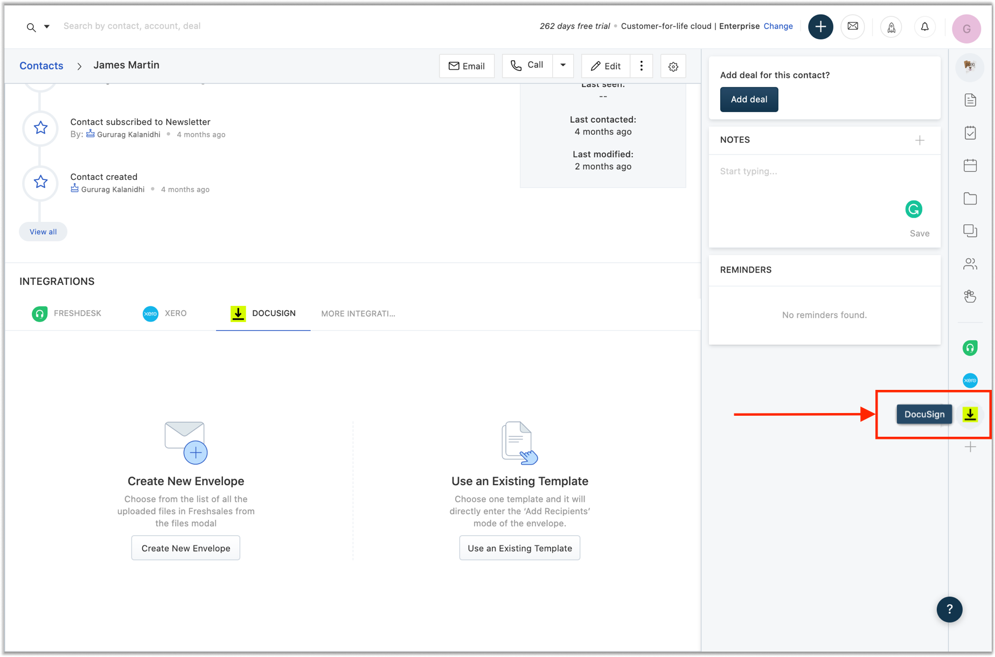Image resolution: width=995 pixels, height=657 pixels.
Task: Open notifications bell
Action: 924,26
